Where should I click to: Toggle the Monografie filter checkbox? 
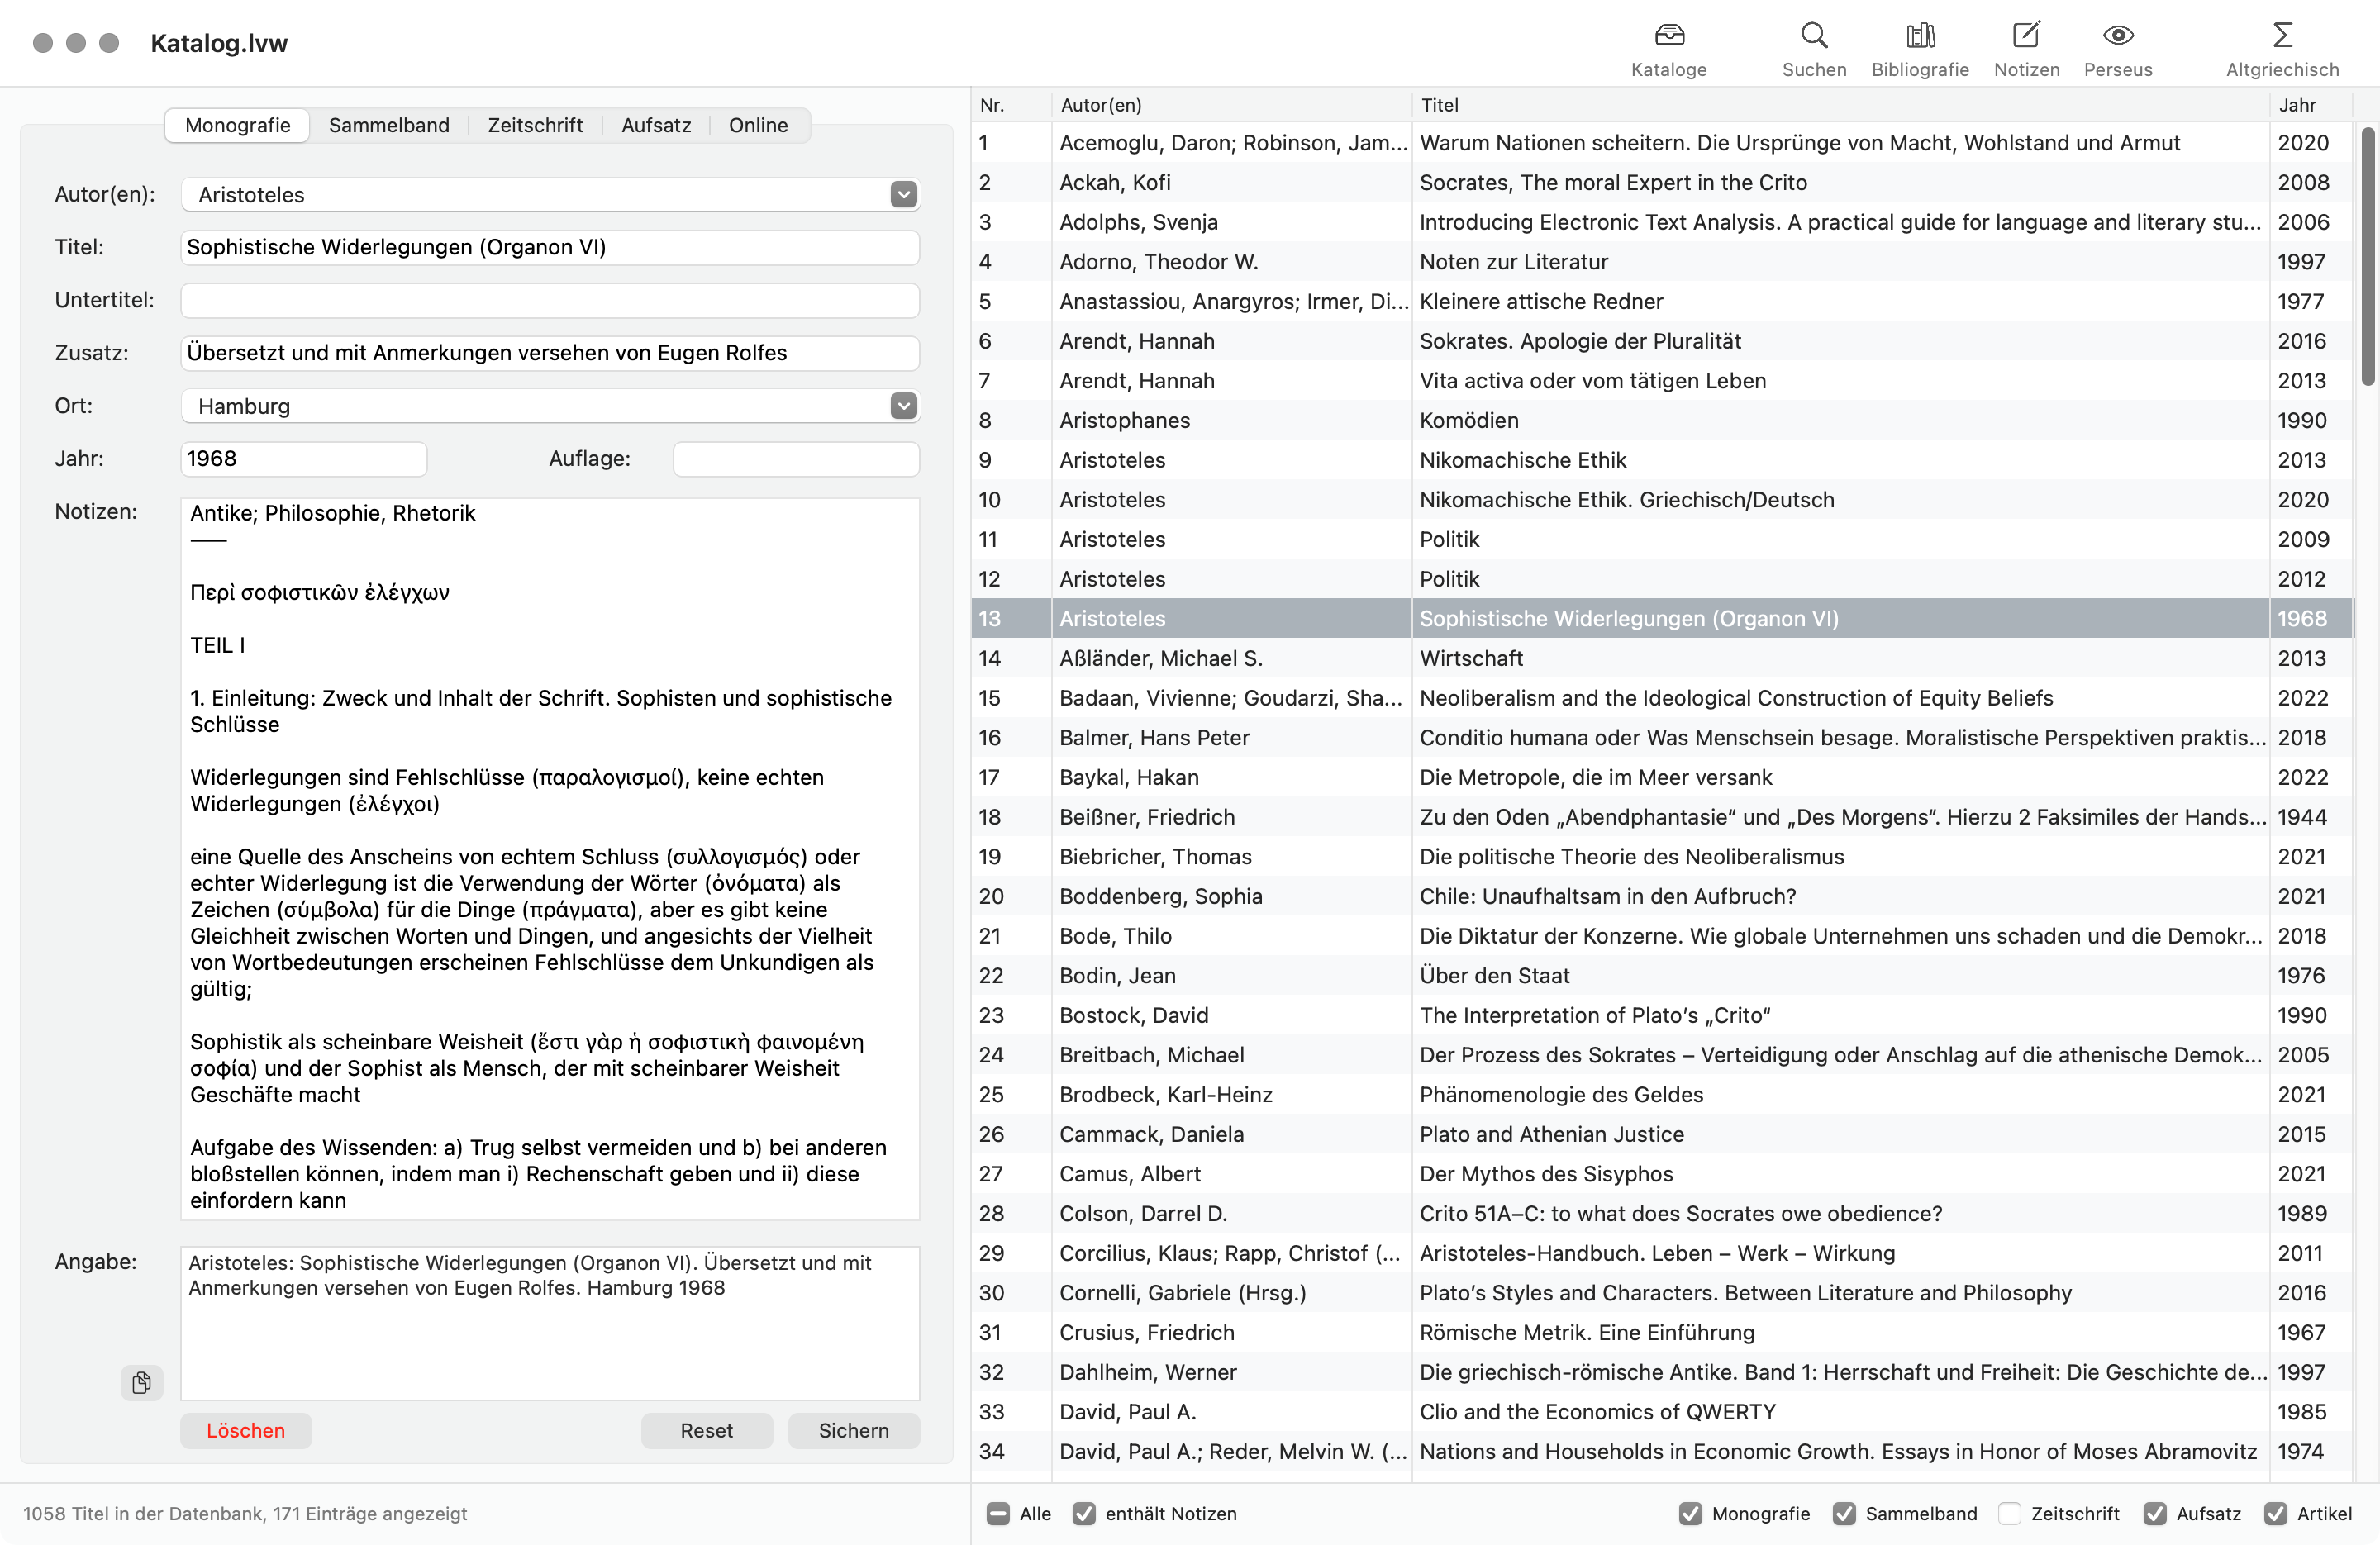tap(1689, 1513)
